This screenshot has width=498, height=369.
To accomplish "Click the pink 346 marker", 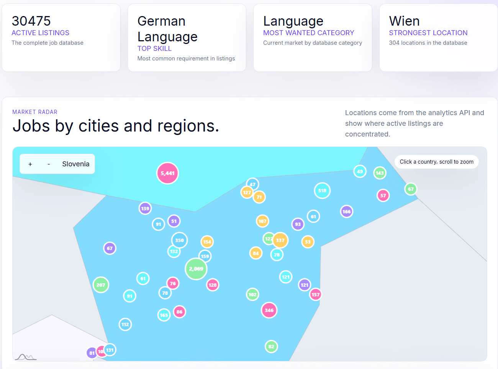I will point(269,310).
